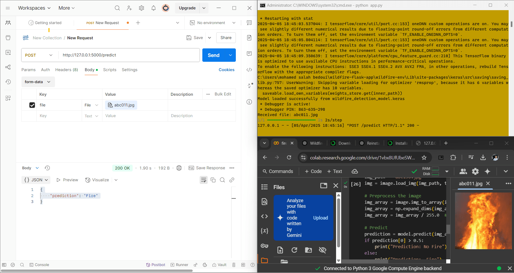Image resolution: width=514 pixels, height=273 pixels.
Task: Add a Code cell in Colab
Action: pyautogui.click(x=313, y=171)
